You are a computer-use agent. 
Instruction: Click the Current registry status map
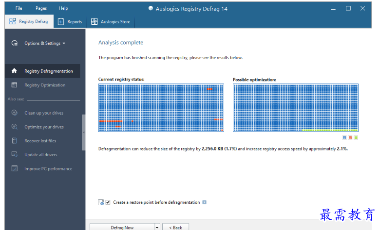pyautogui.click(x=161, y=108)
